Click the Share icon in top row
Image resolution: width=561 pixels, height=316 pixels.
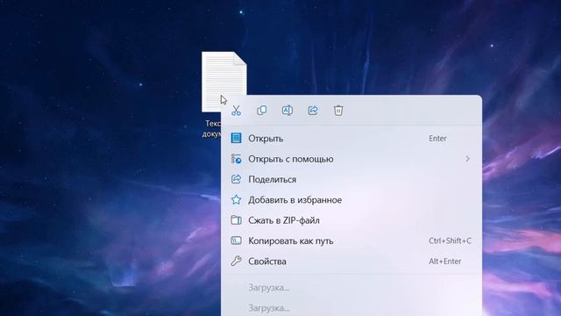(x=313, y=111)
